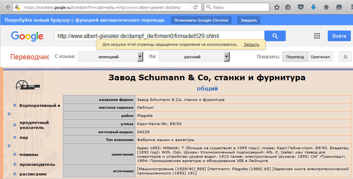Screen dimensions: 353x179
Task: Click the Войти sign-in button
Action: pos(339,36)
